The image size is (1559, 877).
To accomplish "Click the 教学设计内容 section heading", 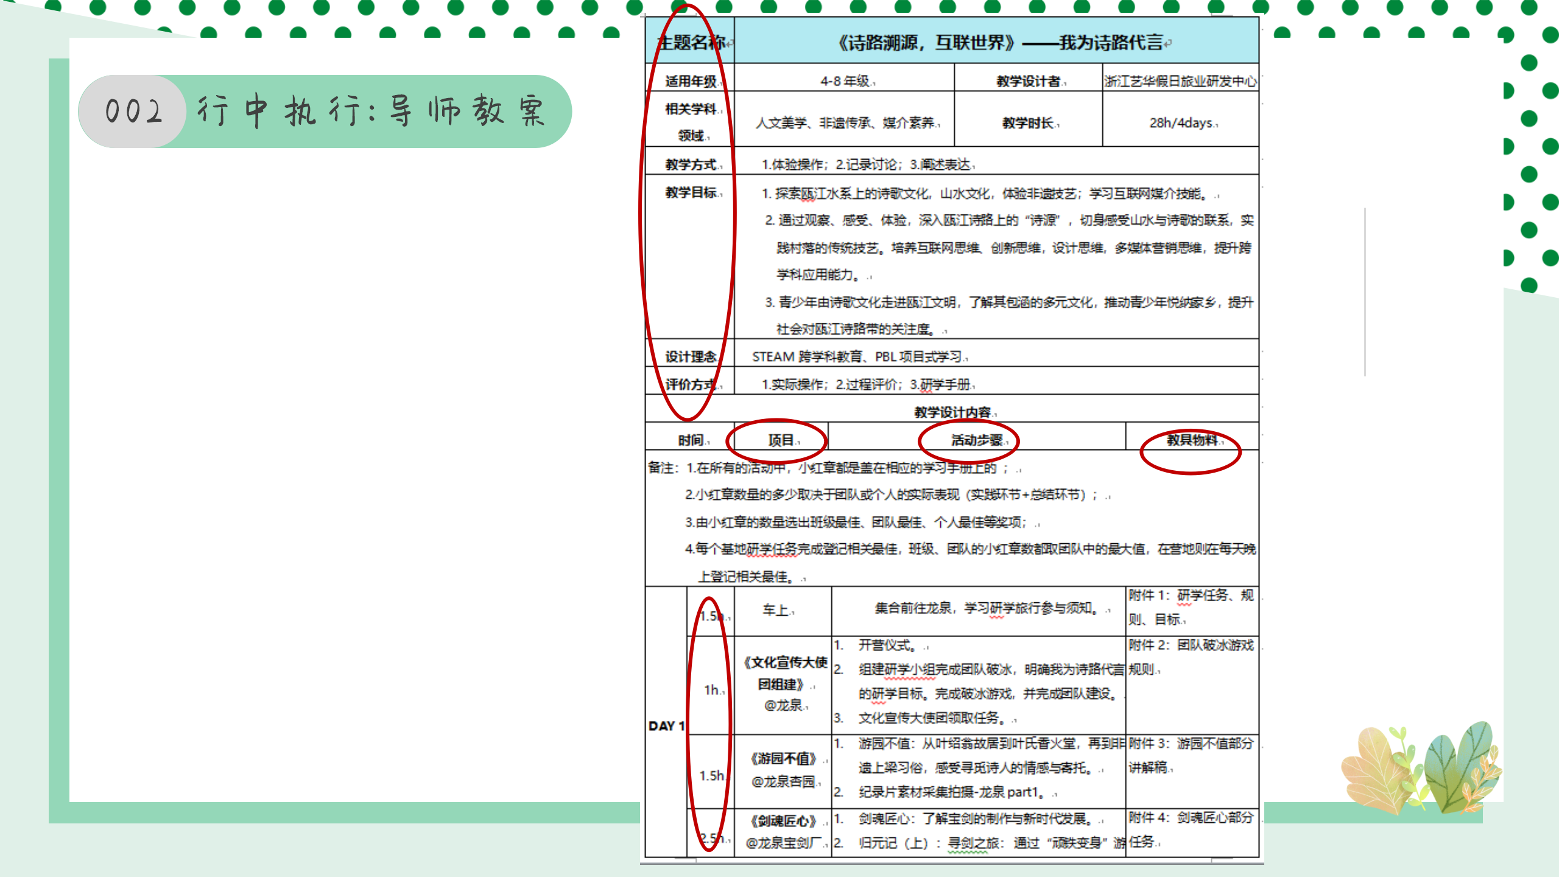I will (952, 412).
